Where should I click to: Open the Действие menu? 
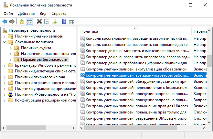pos(26,14)
